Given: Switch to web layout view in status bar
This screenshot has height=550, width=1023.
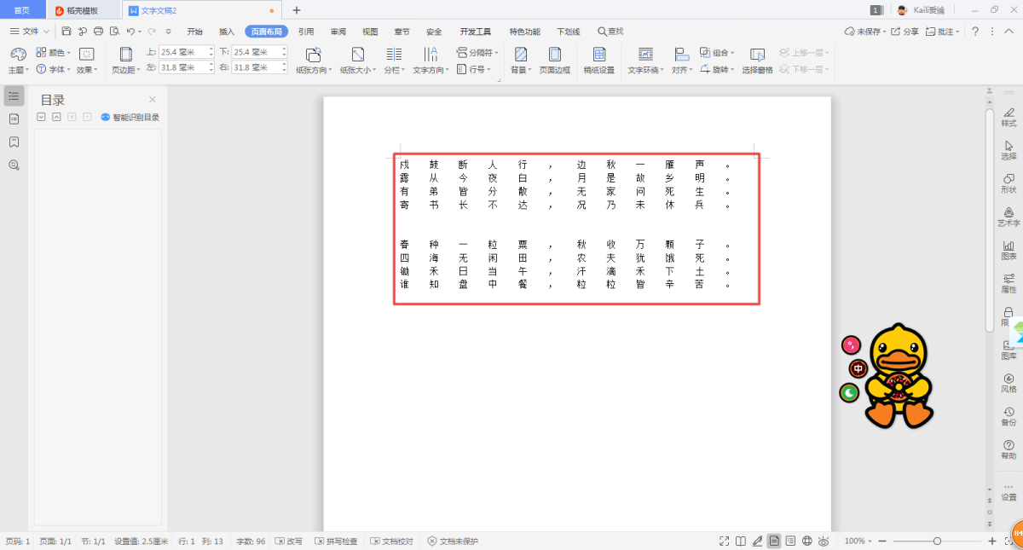Looking at the screenshot, I should 807,541.
